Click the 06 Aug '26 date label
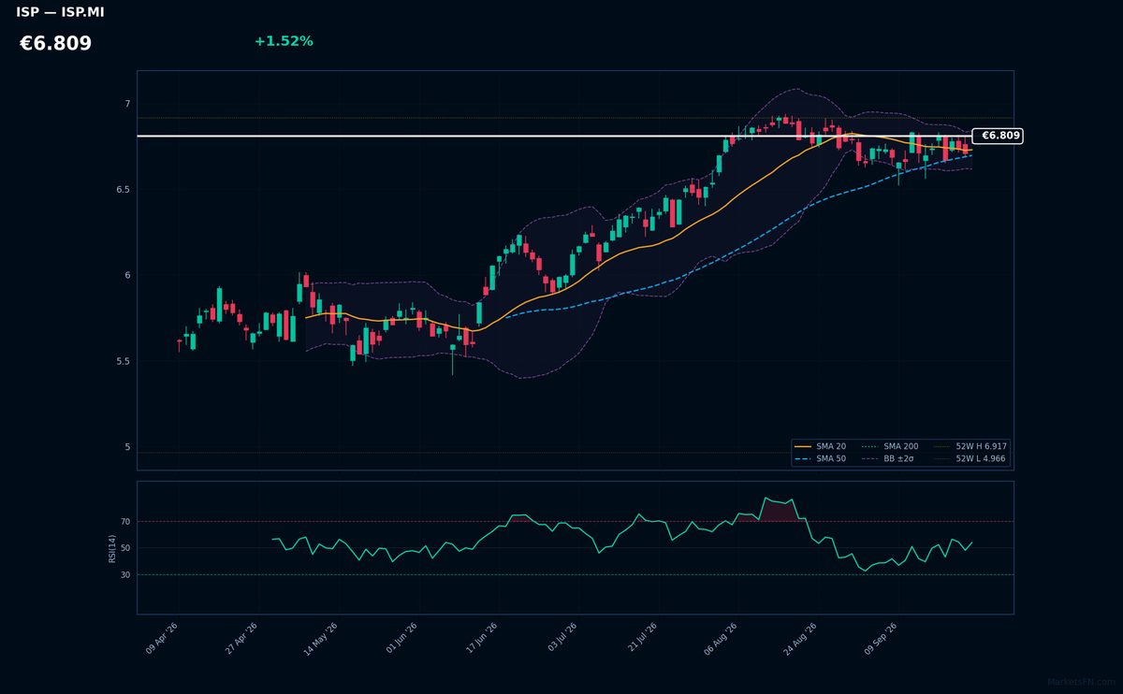 pos(720,638)
